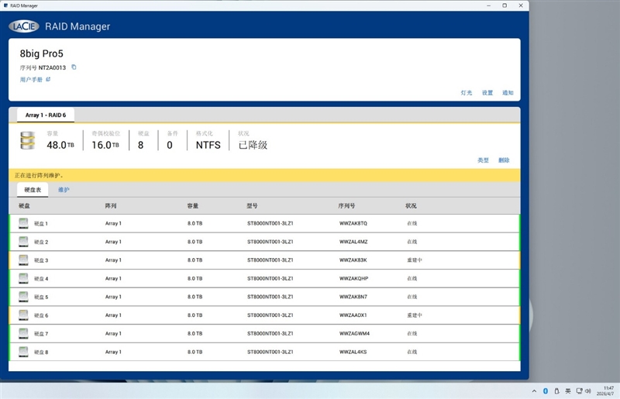Click Array 1 in the 硬盘 8 row
The image size is (620, 399).
click(113, 352)
